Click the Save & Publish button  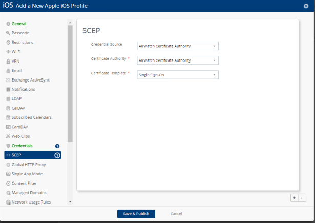pyautogui.click(x=136, y=214)
